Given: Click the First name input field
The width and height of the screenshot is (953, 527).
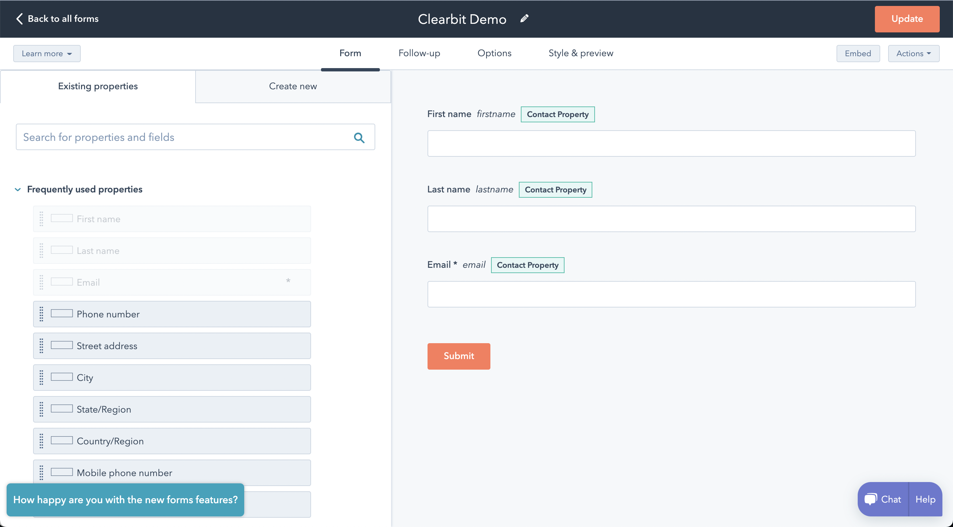Looking at the screenshot, I should 671,143.
